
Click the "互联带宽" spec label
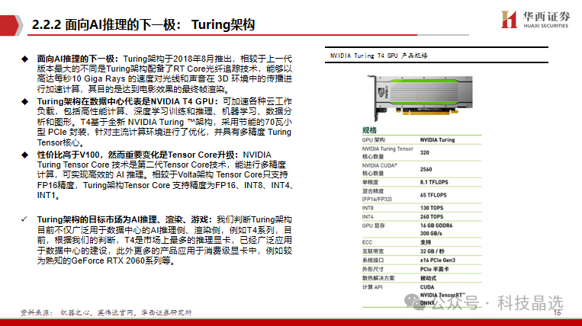(373, 251)
